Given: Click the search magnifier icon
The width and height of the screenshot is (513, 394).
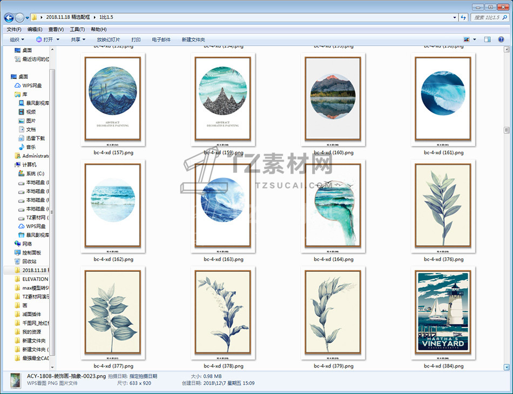Looking at the screenshot, I should [505, 17].
